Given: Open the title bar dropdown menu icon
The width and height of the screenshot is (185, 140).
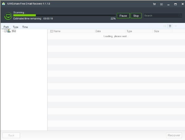Looking at the screenshot, I should click(x=162, y=4).
